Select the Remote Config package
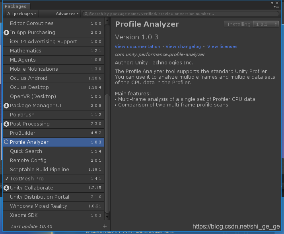This screenshot has width=284, height=234. (54, 161)
